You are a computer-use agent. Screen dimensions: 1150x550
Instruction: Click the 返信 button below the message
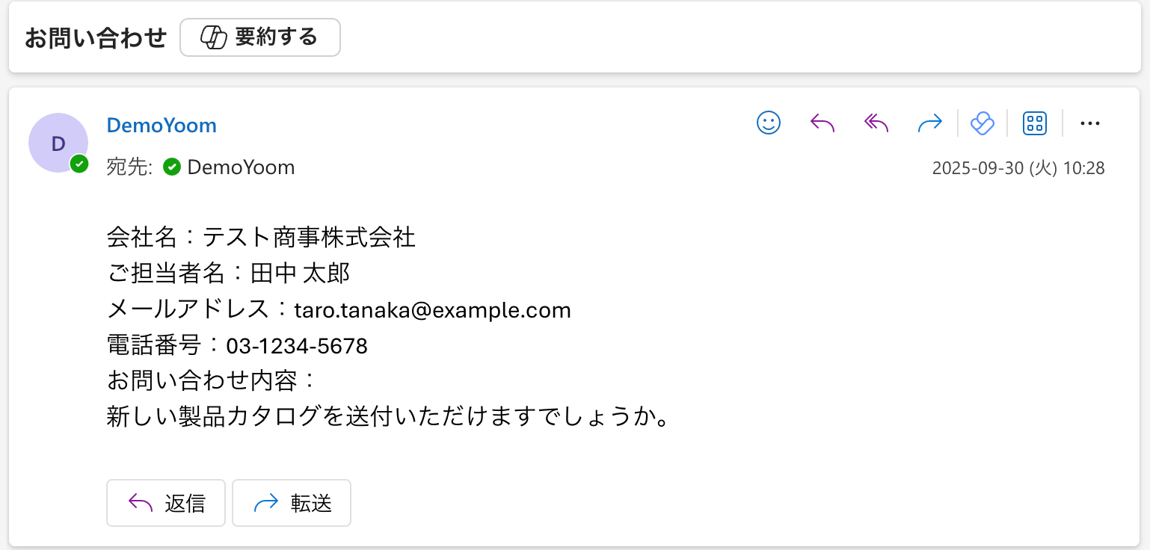[x=166, y=503]
